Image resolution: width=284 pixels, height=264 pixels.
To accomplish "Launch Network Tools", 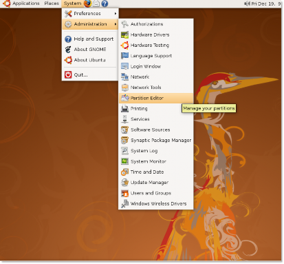I will pyautogui.click(x=156, y=88).
